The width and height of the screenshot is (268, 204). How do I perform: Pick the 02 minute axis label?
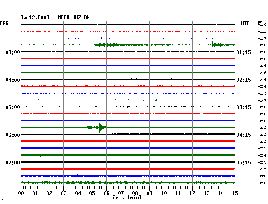(x=49, y=193)
